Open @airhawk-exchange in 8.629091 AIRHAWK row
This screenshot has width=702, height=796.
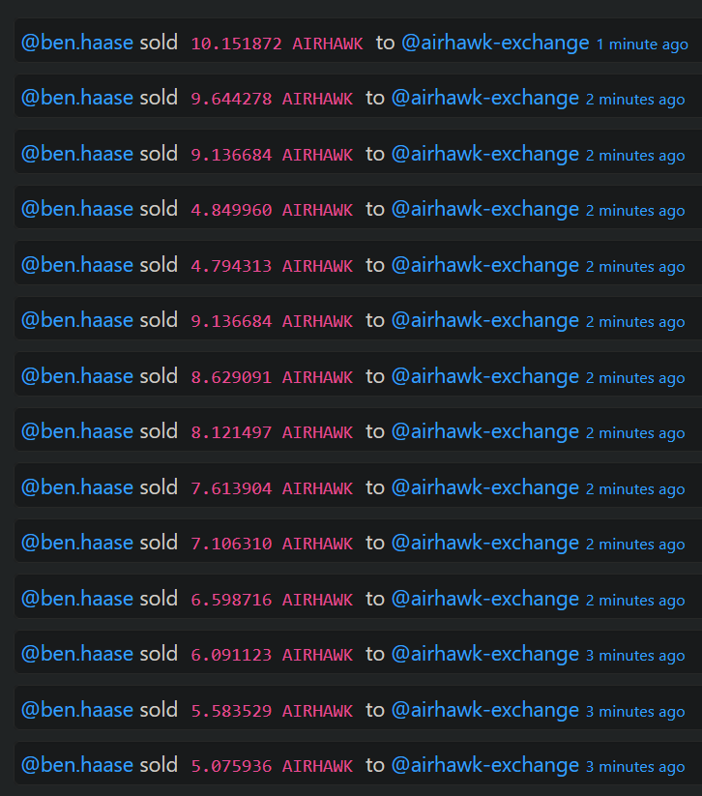click(x=485, y=376)
